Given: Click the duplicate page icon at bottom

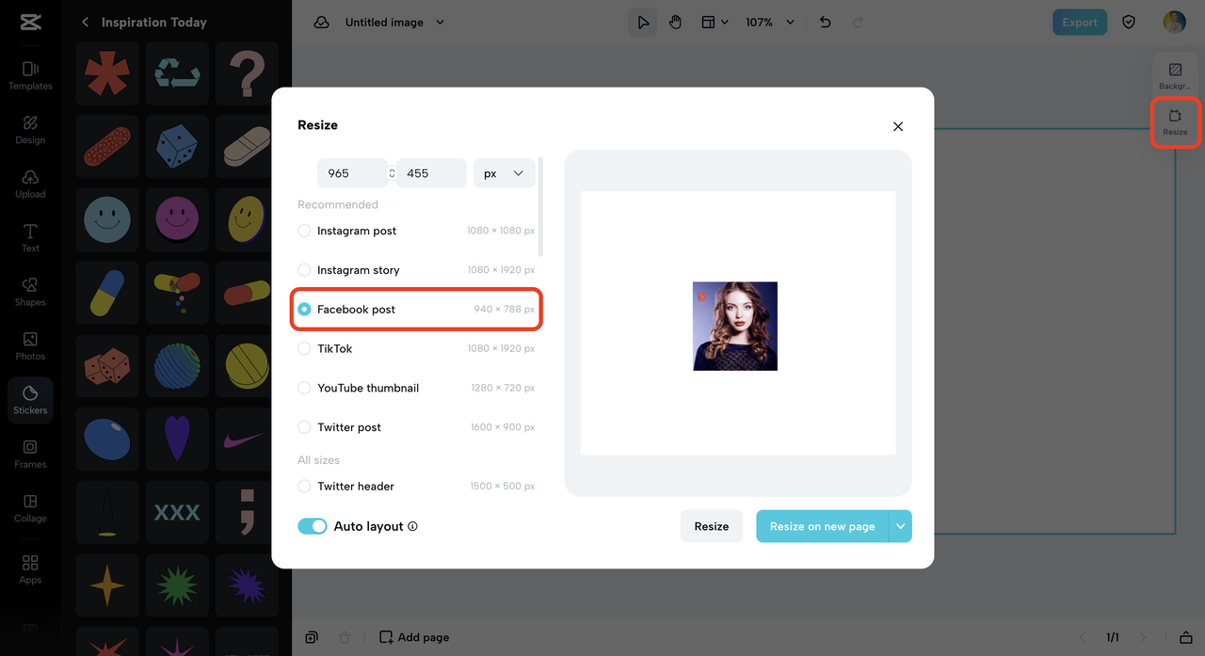Looking at the screenshot, I should (312, 637).
